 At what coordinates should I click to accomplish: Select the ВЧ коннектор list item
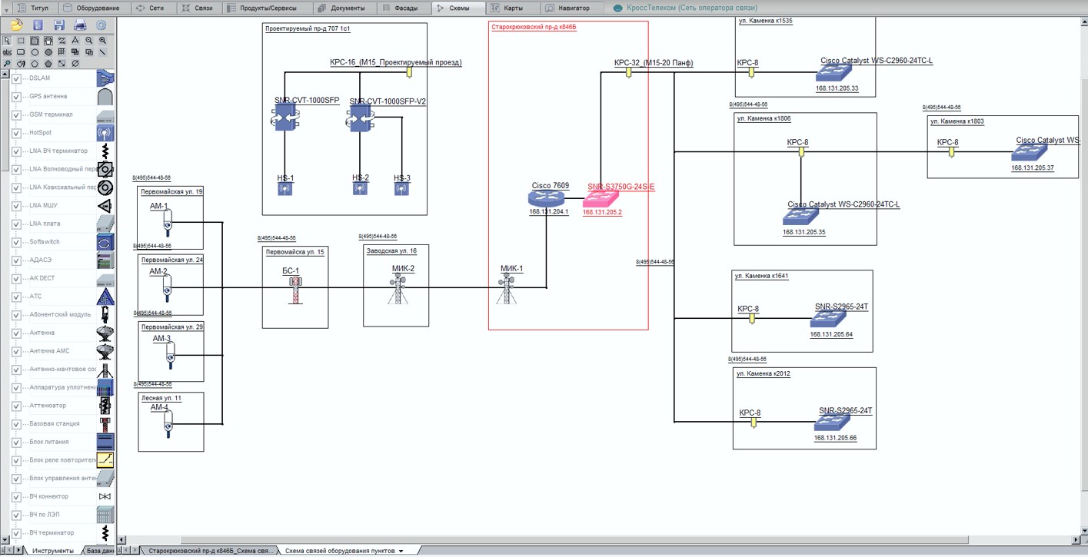pos(49,497)
